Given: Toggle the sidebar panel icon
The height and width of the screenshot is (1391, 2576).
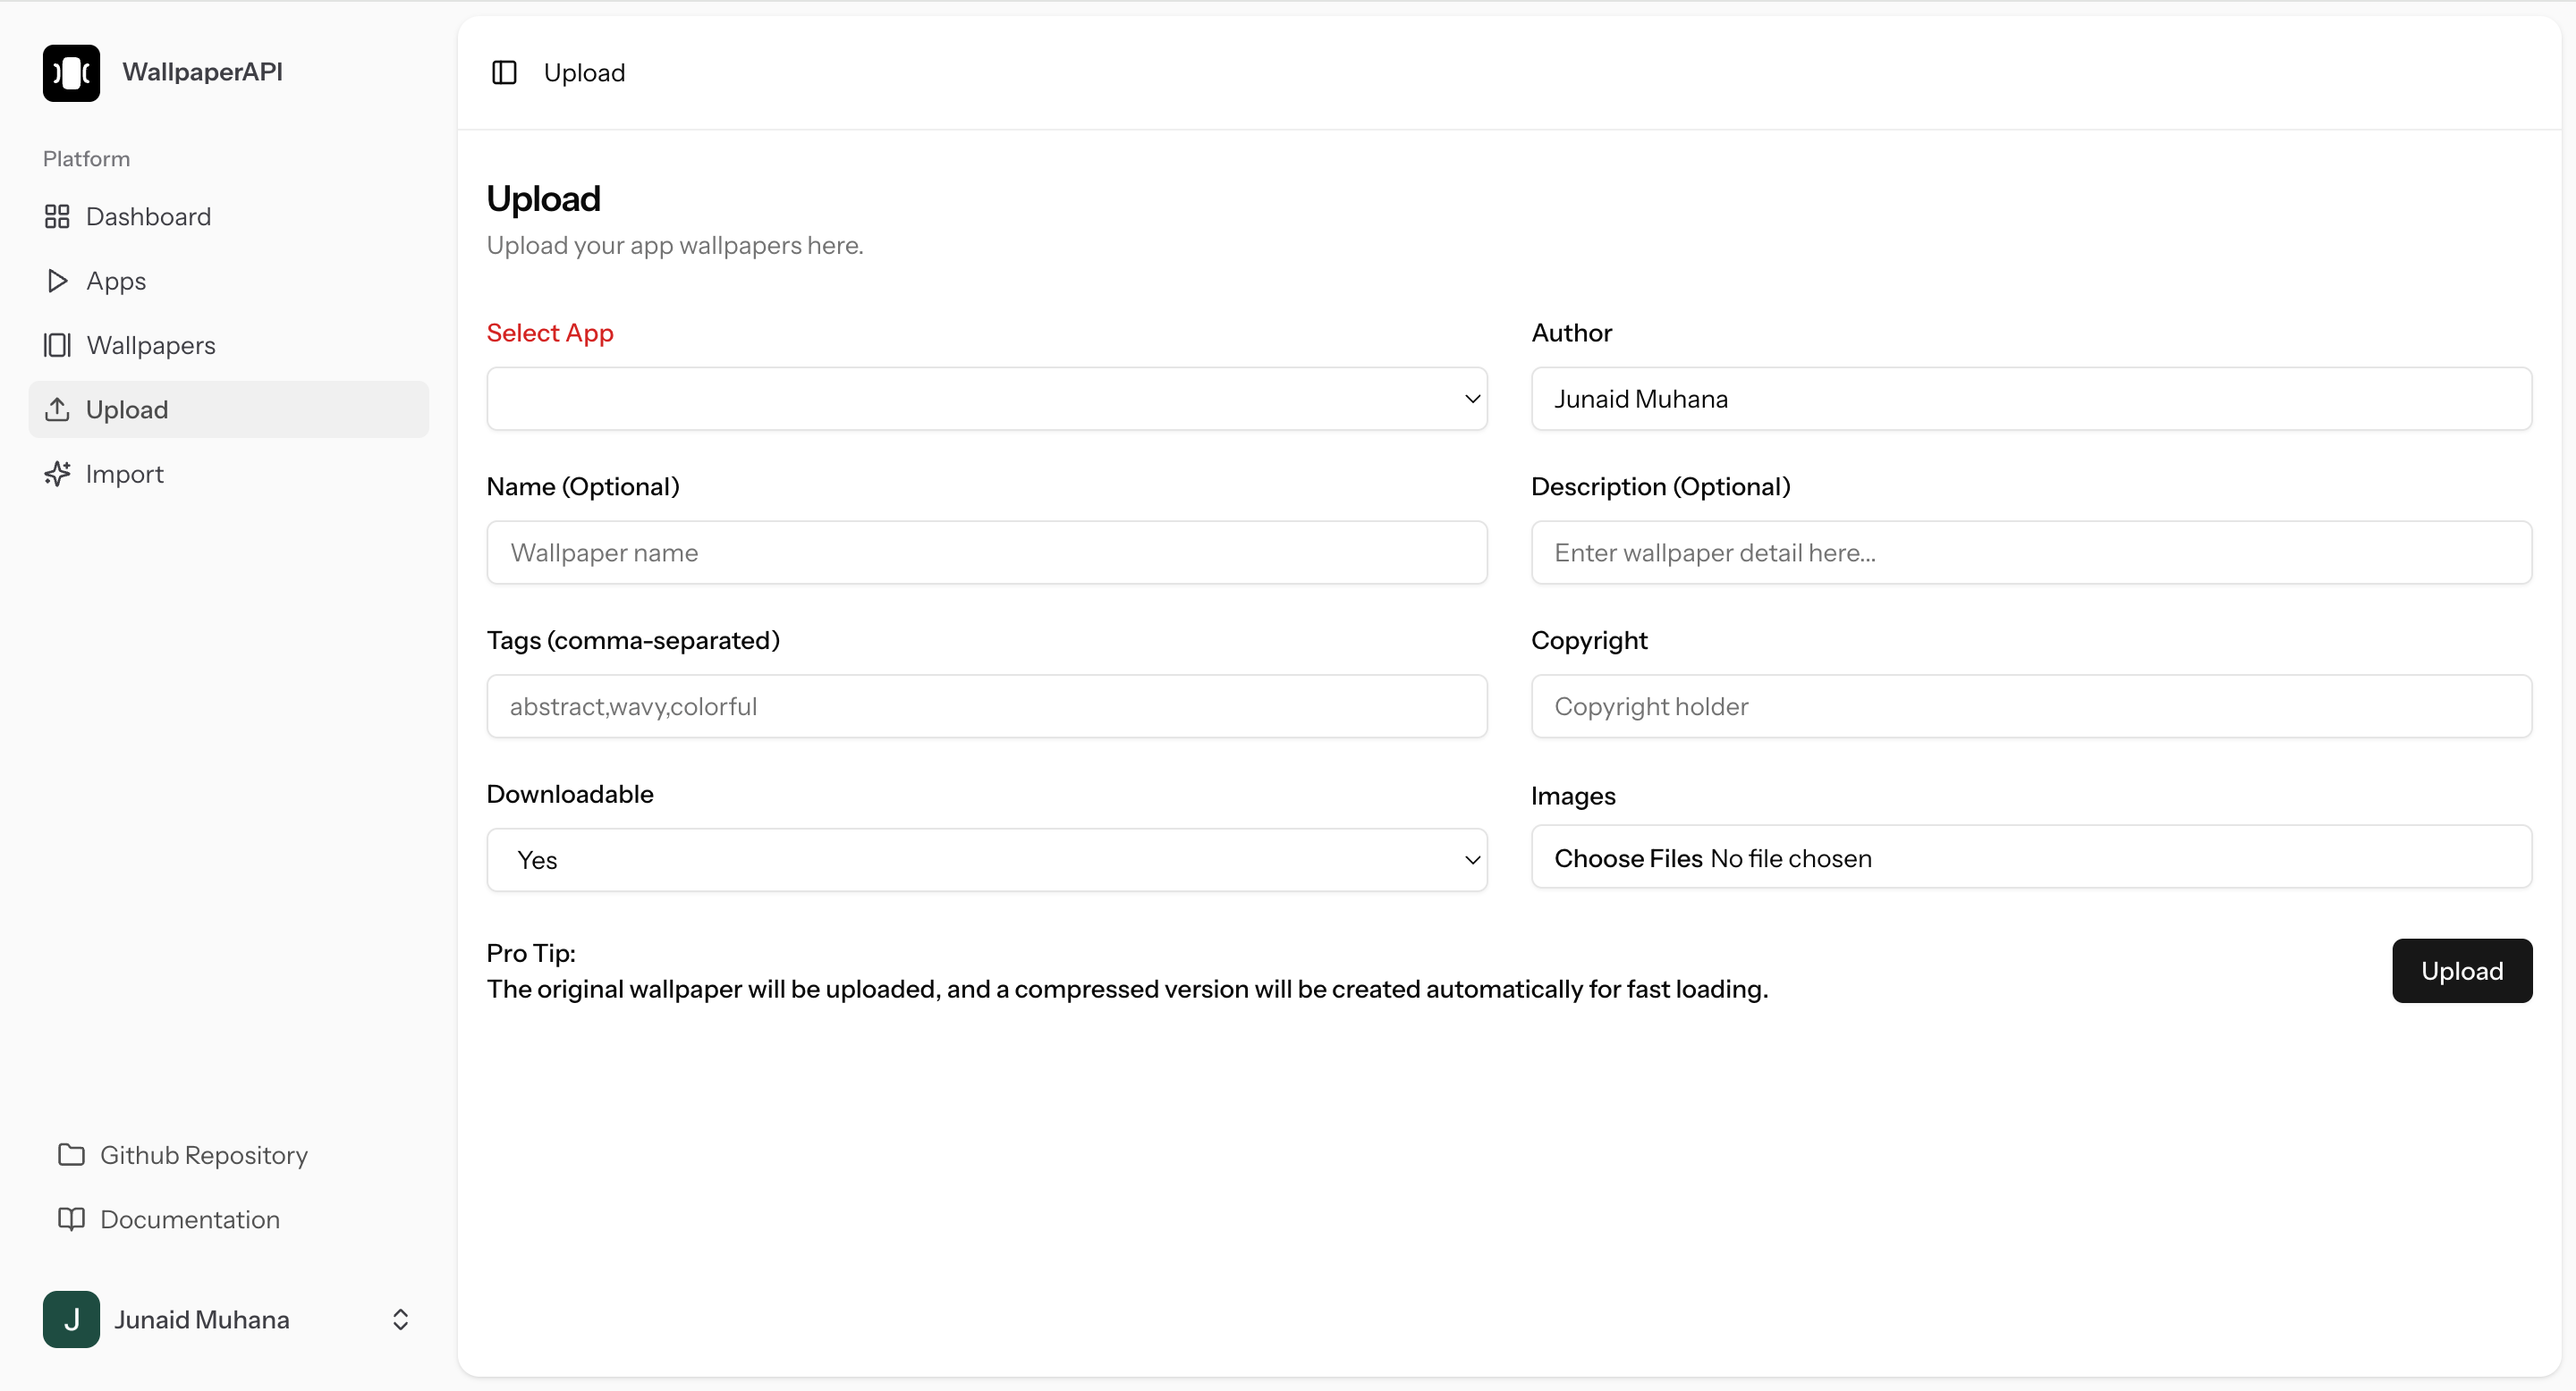Looking at the screenshot, I should click(504, 73).
